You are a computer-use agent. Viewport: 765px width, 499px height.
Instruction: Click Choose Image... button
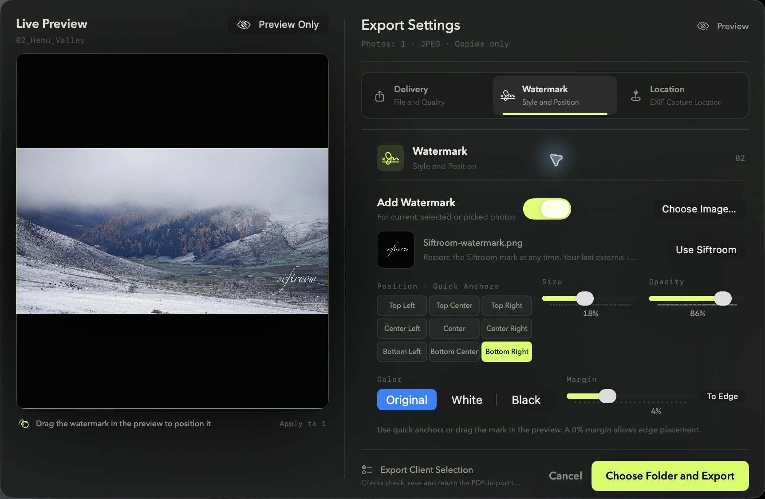pos(699,209)
